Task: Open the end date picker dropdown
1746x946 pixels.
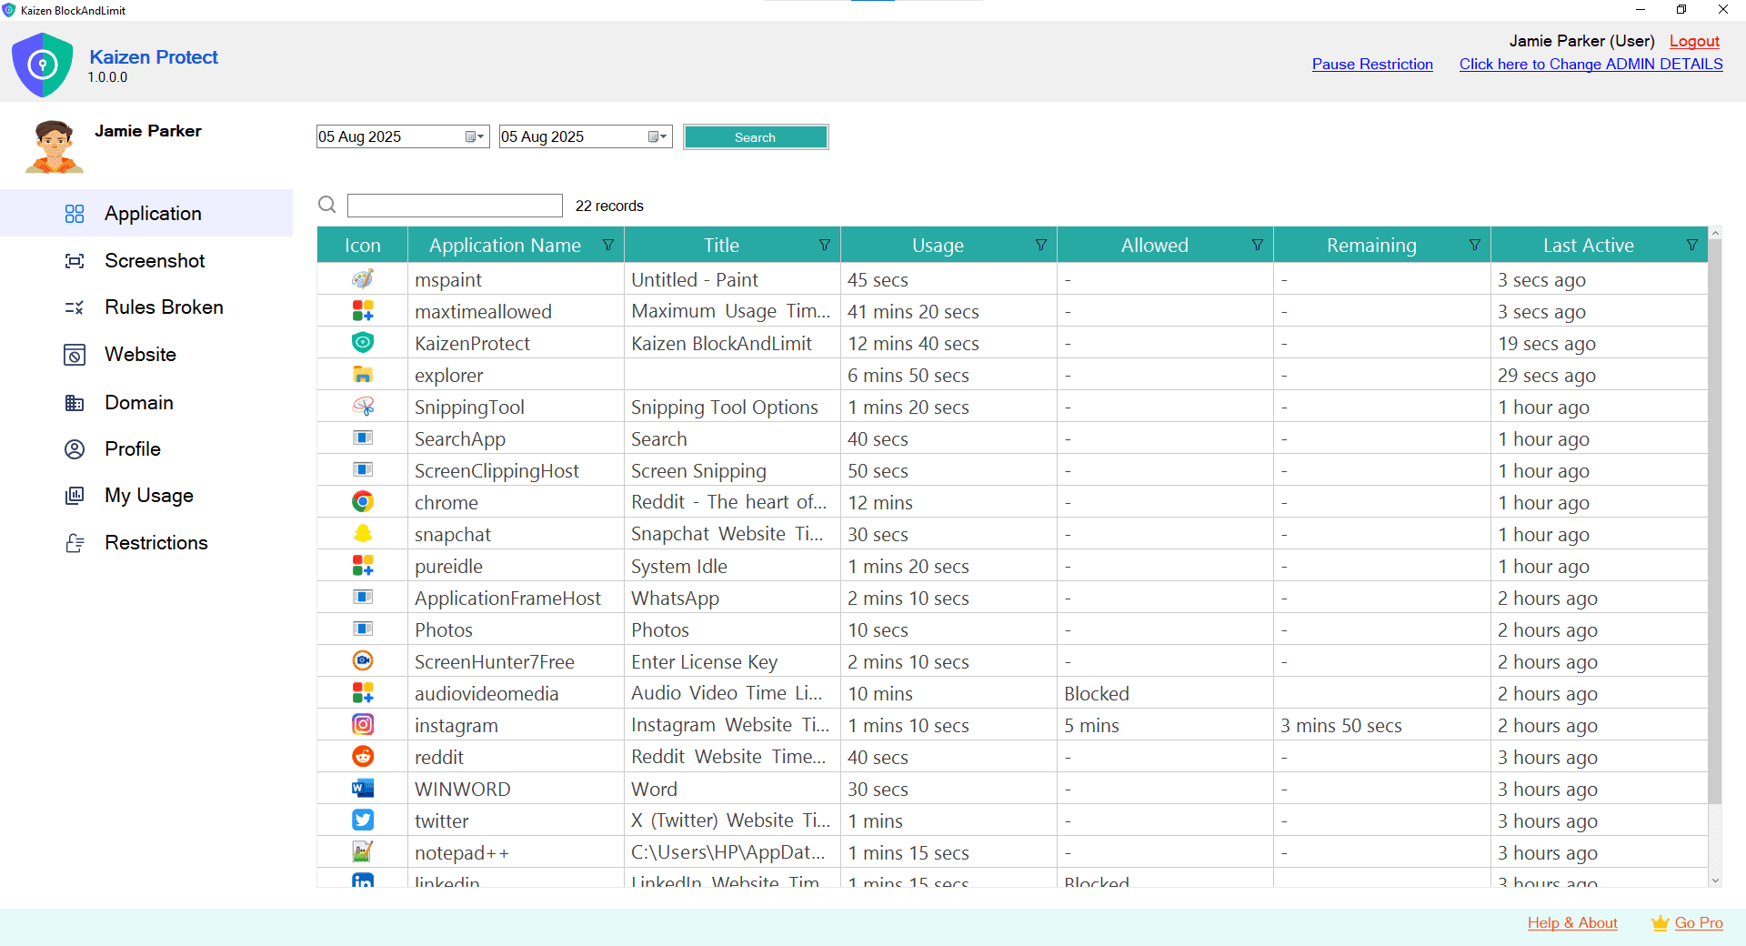Action: coord(658,136)
